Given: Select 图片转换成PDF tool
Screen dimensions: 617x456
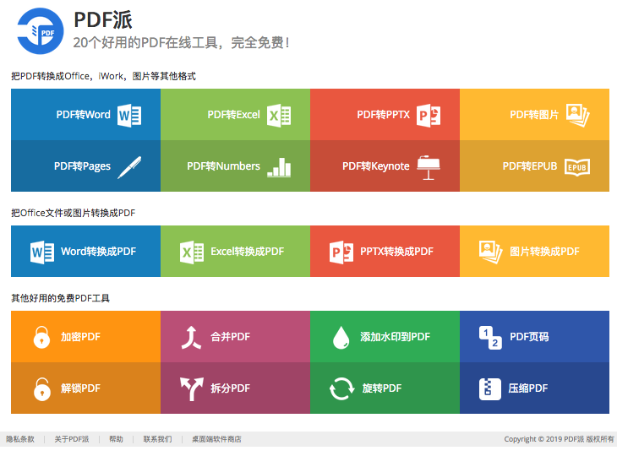Looking at the screenshot, I should point(534,251).
